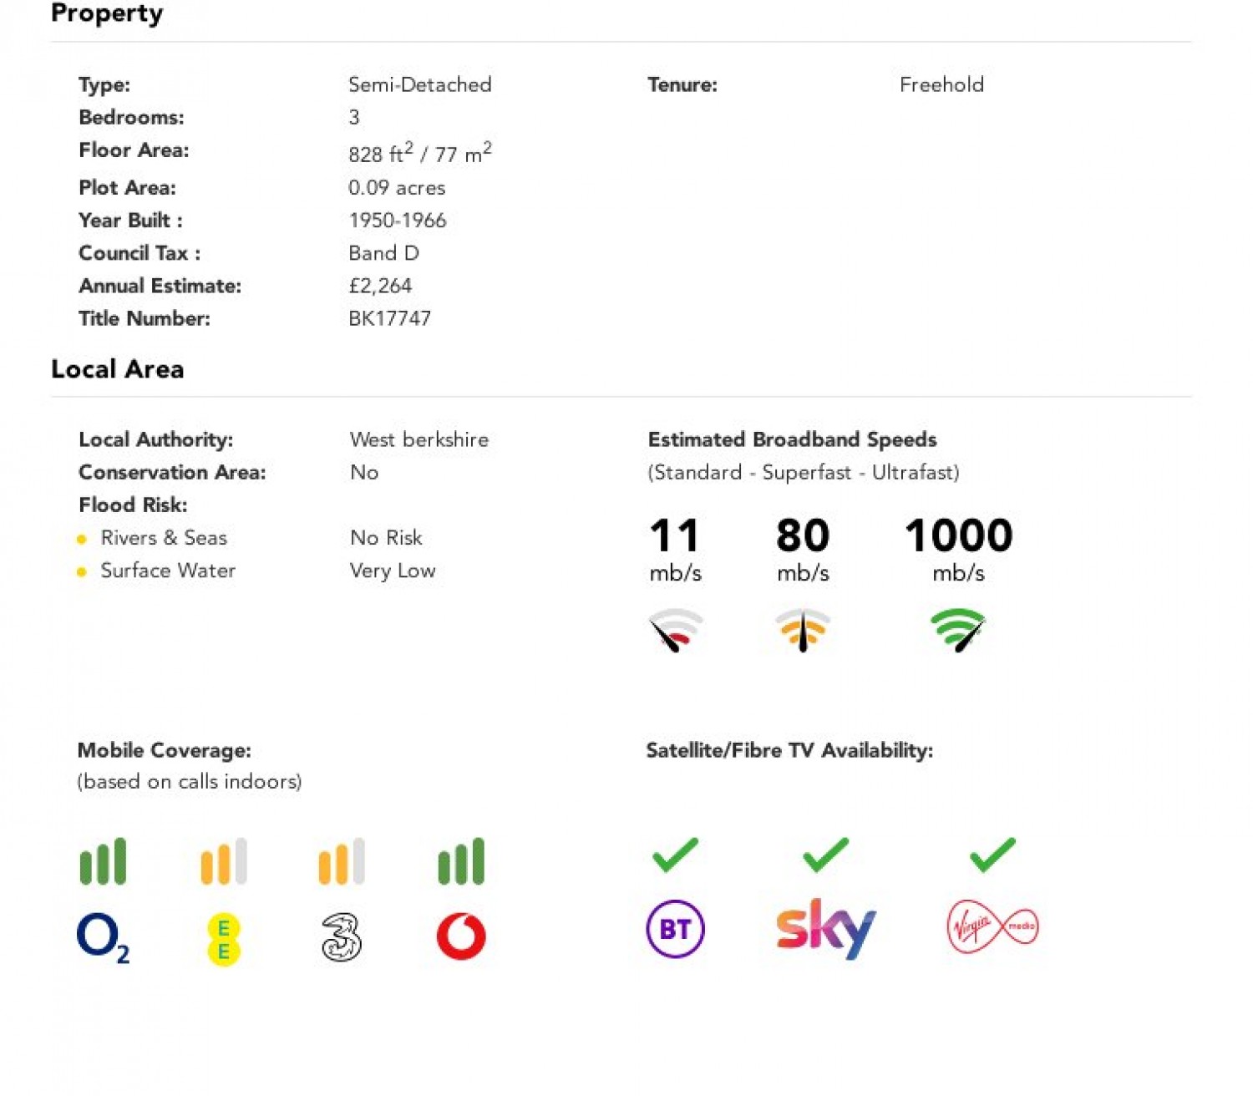
Task: Click the Local Area section heading
Action: pos(118,369)
